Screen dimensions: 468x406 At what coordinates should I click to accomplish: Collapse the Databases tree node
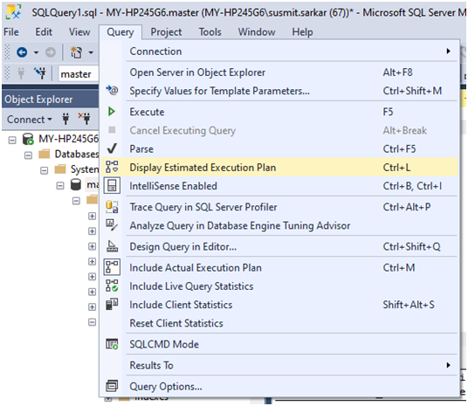click(28, 155)
